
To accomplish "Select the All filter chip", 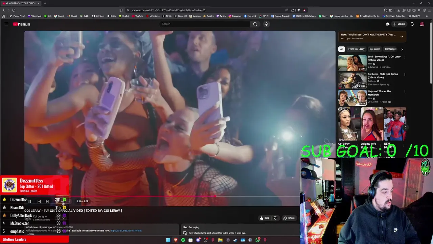I will [x=342, y=49].
